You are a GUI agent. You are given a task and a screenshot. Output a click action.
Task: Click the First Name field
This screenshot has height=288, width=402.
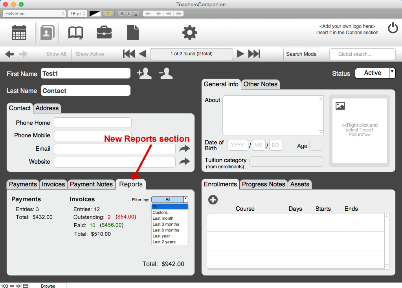click(86, 73)
